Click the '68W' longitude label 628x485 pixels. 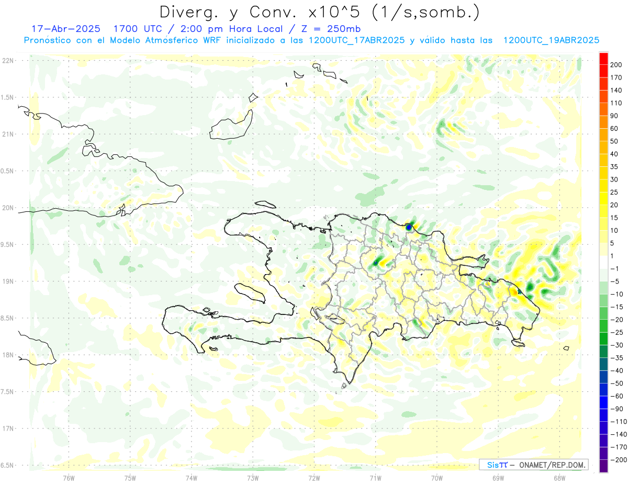click(559, 478)
